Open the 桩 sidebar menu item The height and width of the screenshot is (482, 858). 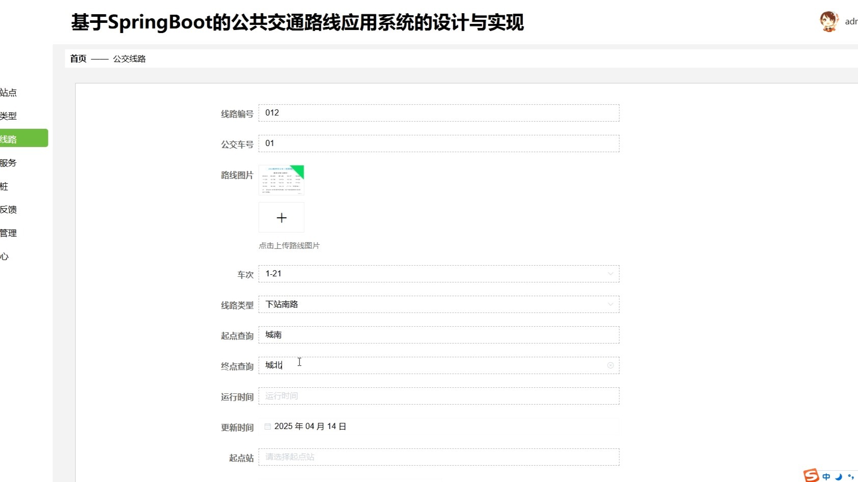coord(4,186)
